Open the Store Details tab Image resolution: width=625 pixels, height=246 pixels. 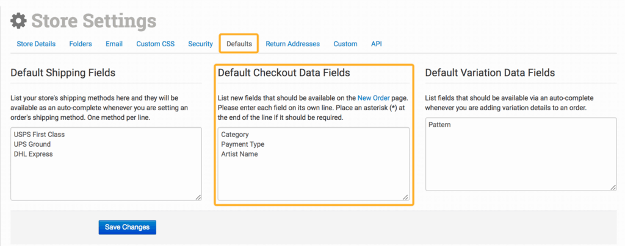pos(36,44)
